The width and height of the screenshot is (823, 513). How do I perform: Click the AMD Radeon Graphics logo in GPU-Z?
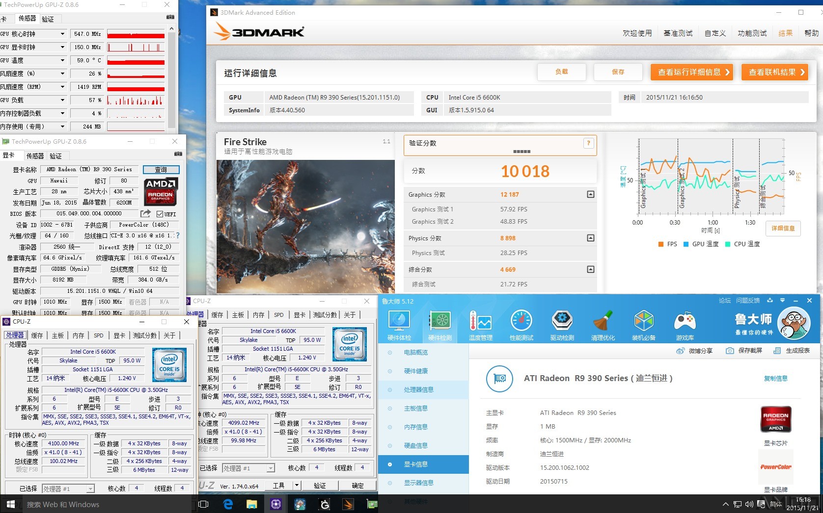coord(161,191)
